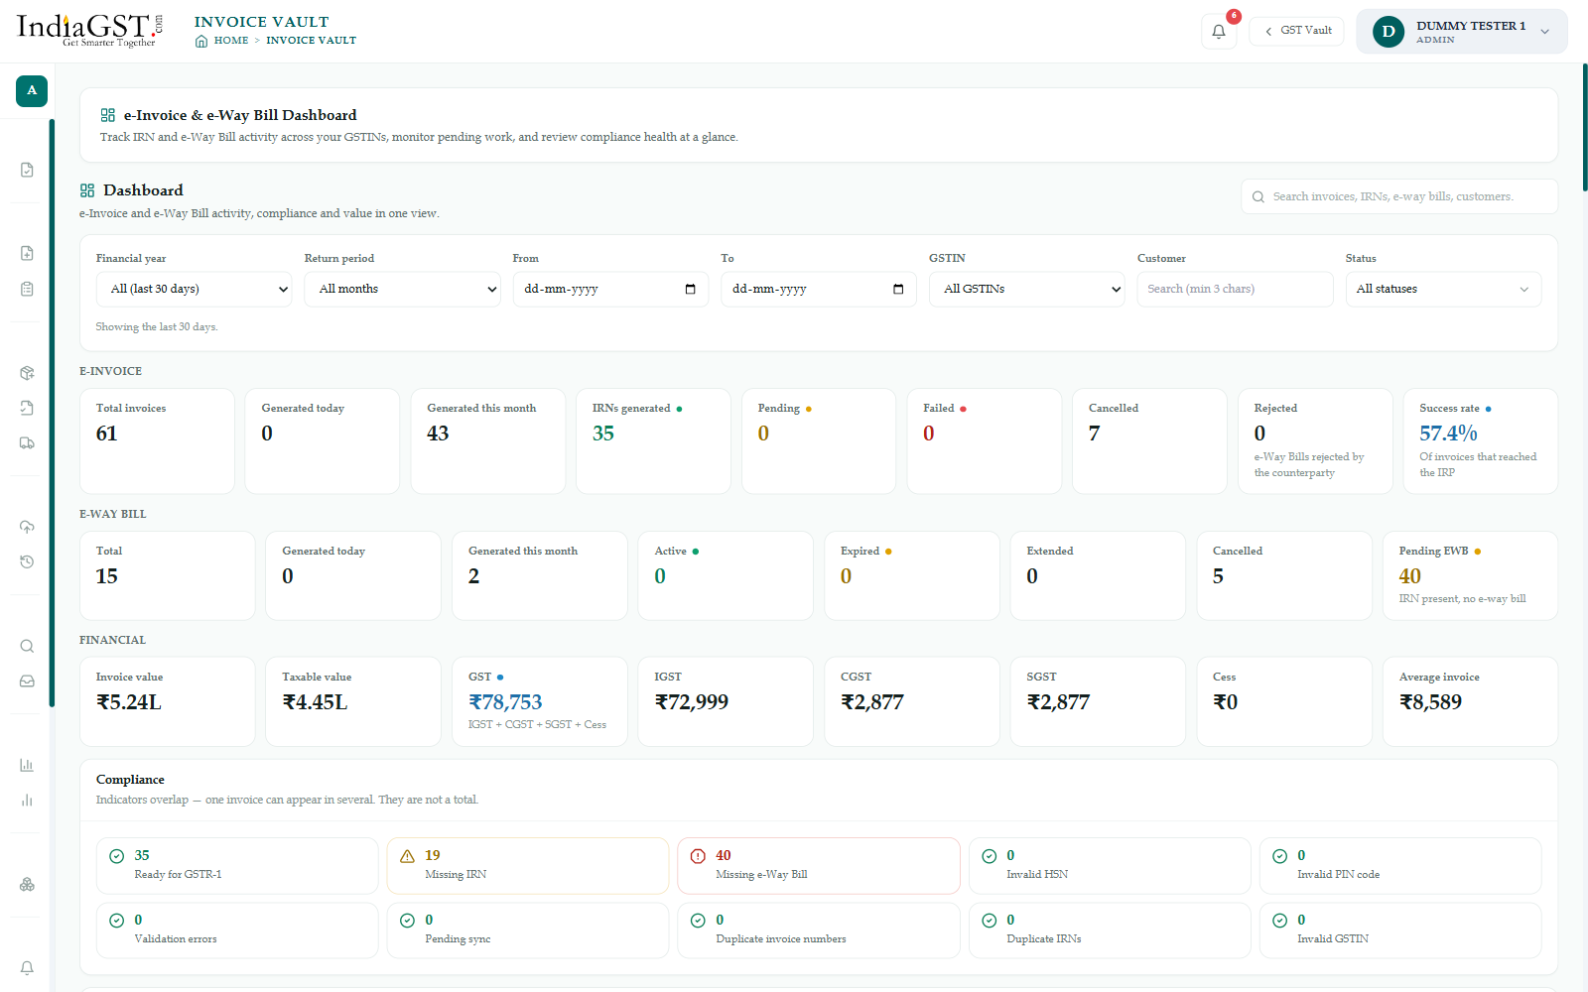Open the clipboard list sidebar icon
The width and height of the screenshot is (1588, 992).
[27, 289]
